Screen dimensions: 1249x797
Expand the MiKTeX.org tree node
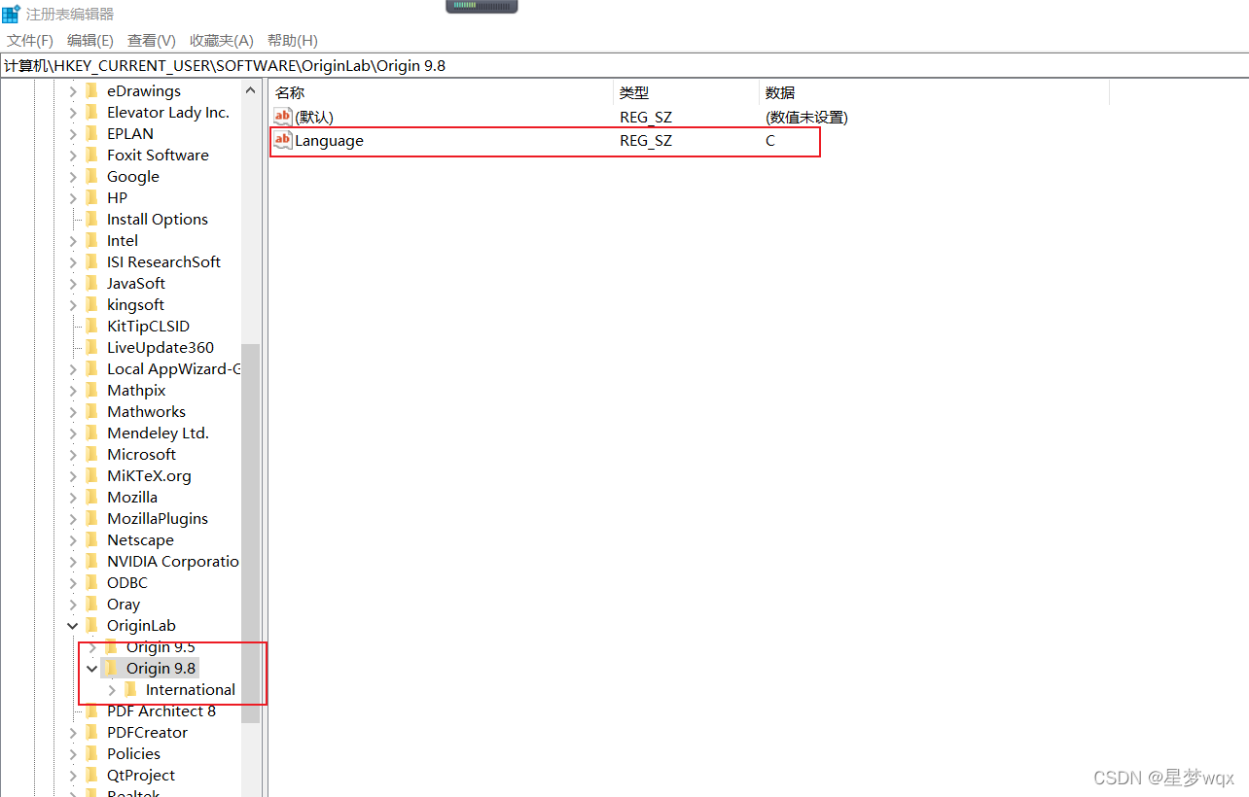73,476
